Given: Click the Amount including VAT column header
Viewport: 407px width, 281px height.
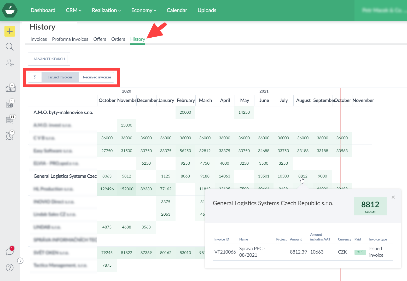Looking at the screenshot, I should (320, 237).
